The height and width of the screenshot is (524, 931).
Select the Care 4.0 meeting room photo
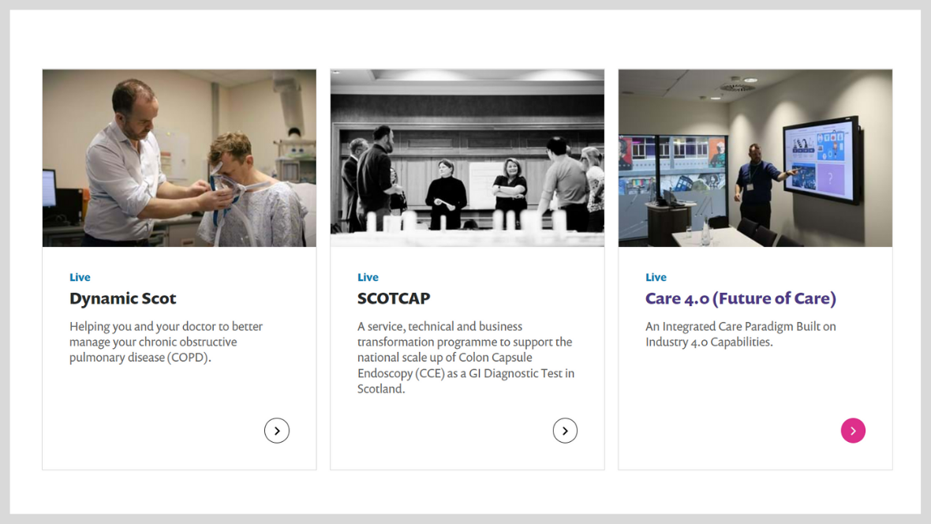(x=755, y=158)
